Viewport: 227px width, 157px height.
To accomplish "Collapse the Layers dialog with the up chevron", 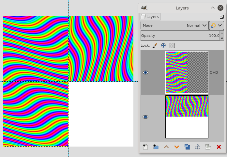I will (x=213, y=8).
